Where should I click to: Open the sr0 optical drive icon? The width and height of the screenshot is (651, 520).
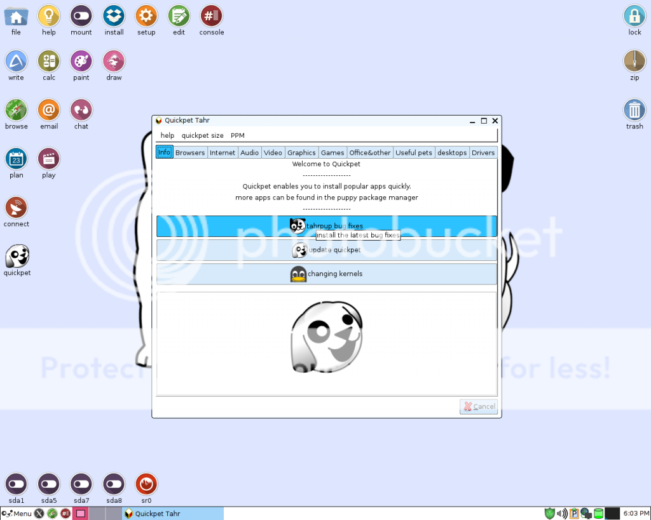tap(146, 484)
